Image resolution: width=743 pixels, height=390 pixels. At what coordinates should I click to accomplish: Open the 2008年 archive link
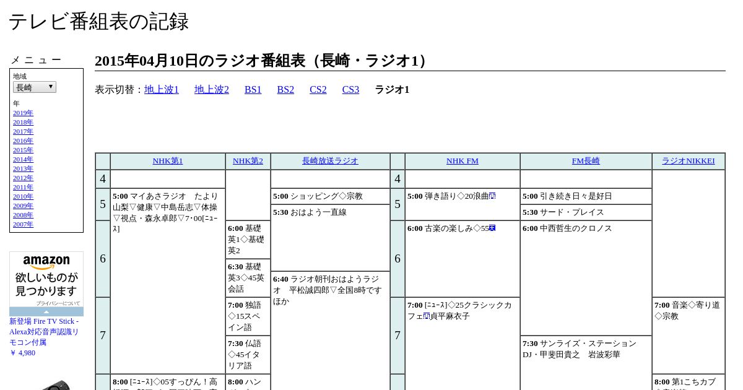(23, 215)
